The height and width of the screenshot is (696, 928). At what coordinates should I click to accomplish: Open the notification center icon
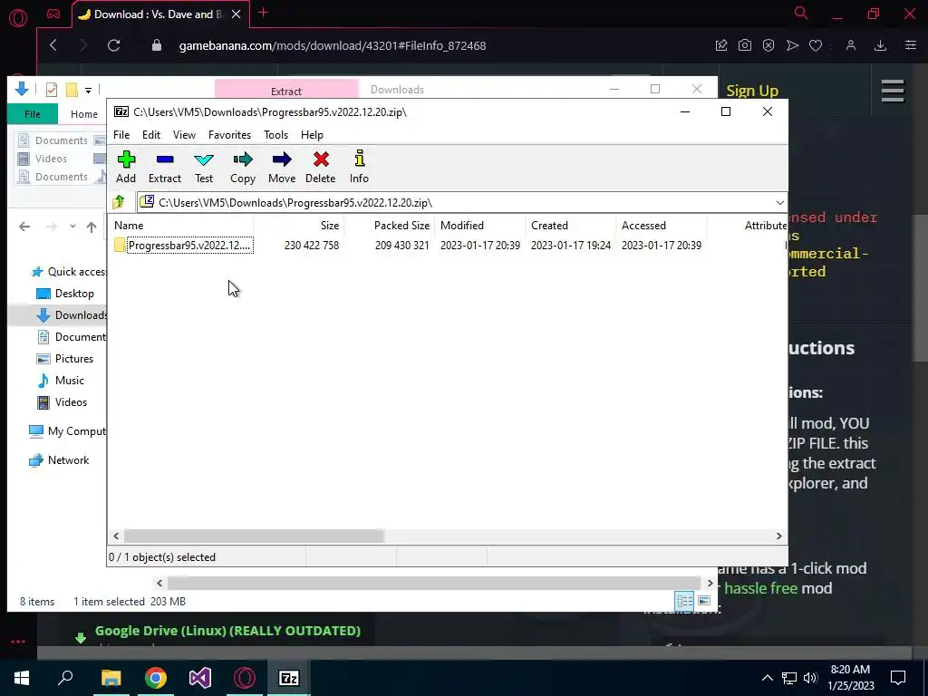898,678
